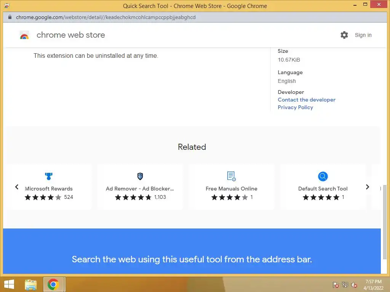
Task: Open the Ad Remover shield icon
Action: pyautogui.click(x=140, y=176)
